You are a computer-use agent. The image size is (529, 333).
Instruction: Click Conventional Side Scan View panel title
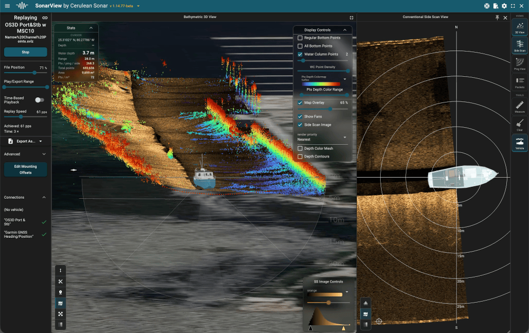425,17
